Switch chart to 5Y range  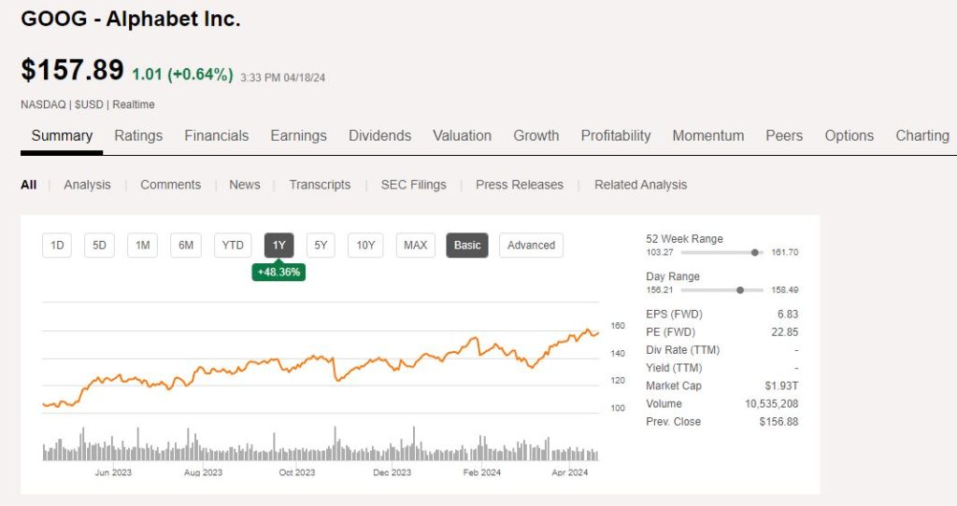point(321,246)
